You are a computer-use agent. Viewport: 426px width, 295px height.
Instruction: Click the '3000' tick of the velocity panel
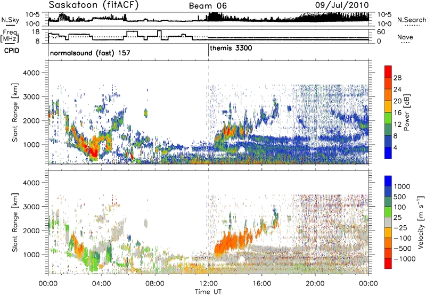click(31, 207)
